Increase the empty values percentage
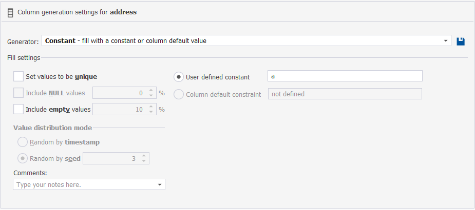This screenshot has height=210, width=475. 151,107
